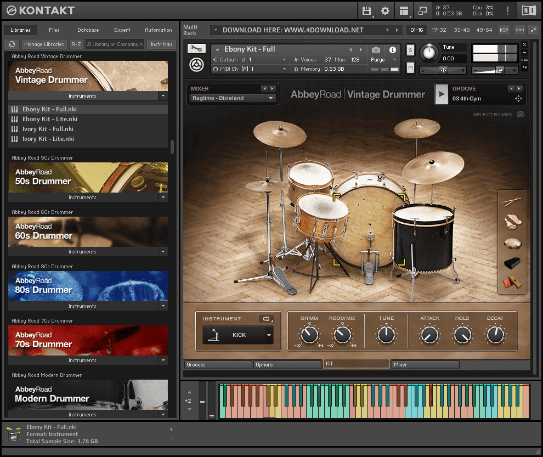This screenshot has height=457, width=543.
Task: Click the Manage Libraries button
Action: pos(44,44)
